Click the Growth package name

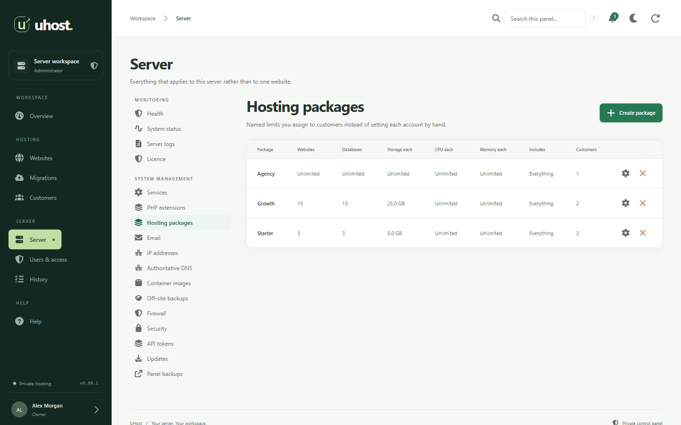click(266, 204)
